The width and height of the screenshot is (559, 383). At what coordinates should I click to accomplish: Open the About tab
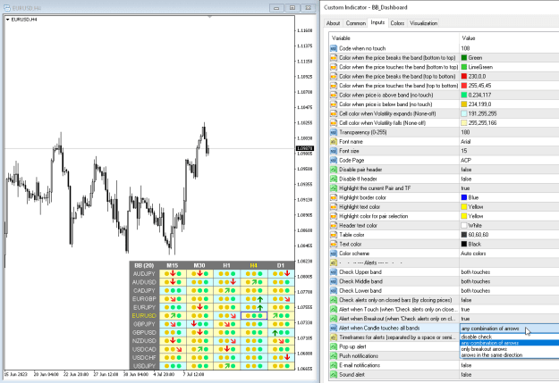tap(333, 23)
